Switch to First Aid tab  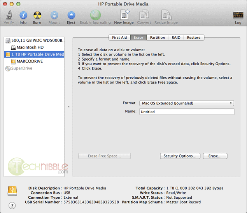119,38
